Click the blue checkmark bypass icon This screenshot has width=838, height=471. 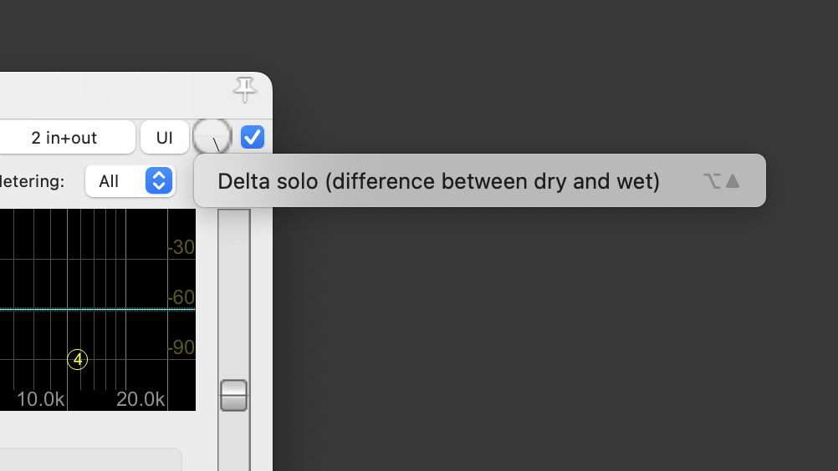253,137
